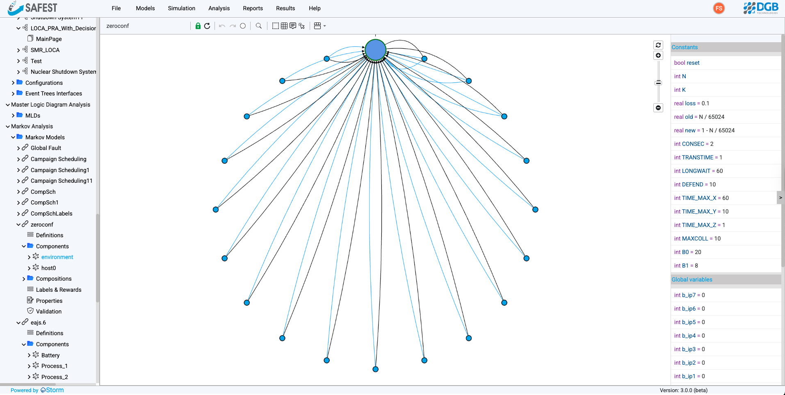Select the interactive cursor tool on the toolbar
The width and height of the screenshot is (785, 395).
(302, 25)
